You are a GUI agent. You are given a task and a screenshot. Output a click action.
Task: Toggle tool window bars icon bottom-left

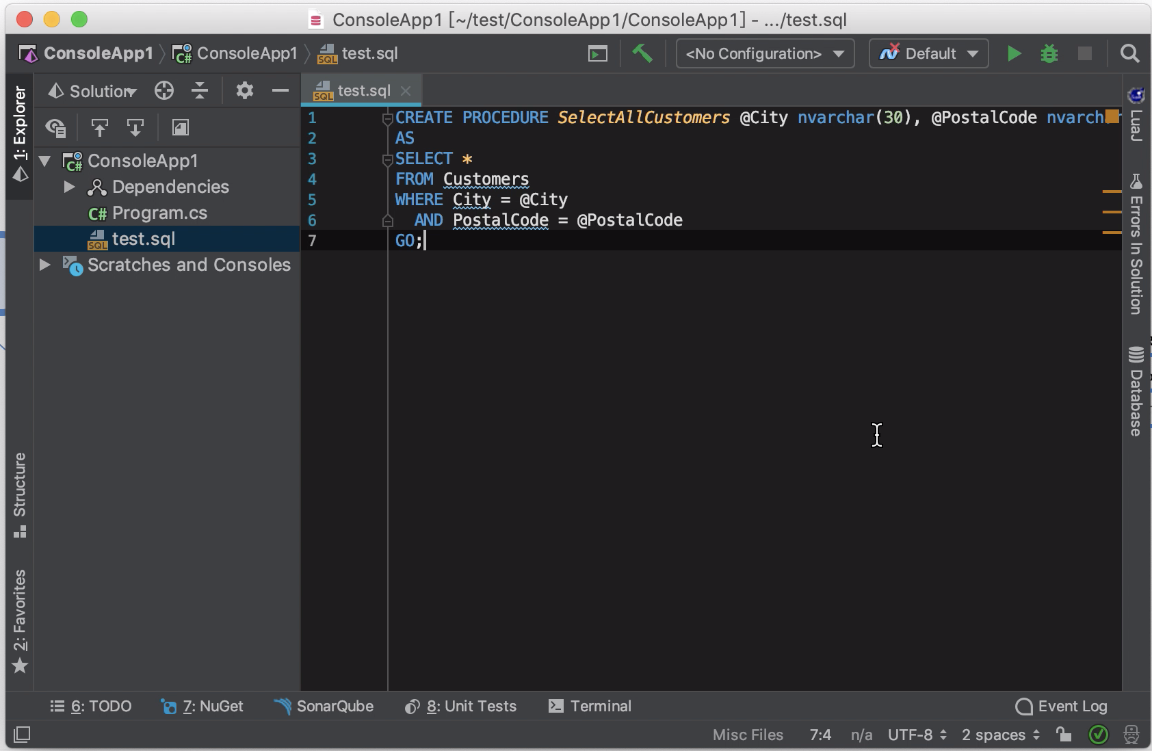22,735
